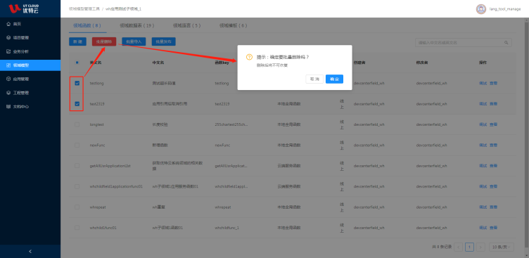Image resolution: width=529 pixels, height=258 pixels.
Task: Click 查看 link in longtest row
Action: coord(493,124)
